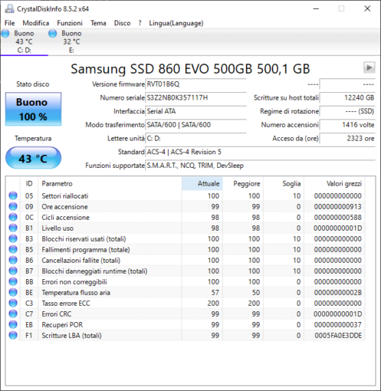The image size is (381, 391).
Task: Open the File menu
Action: coord(10,23)
